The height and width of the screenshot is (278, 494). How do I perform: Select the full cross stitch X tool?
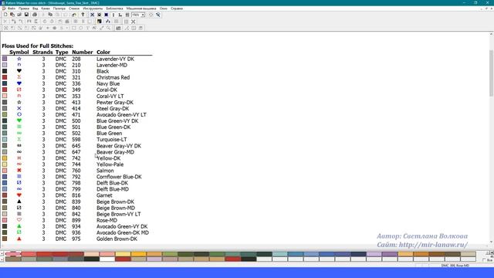pyautogui.click(x=93, y=15)
